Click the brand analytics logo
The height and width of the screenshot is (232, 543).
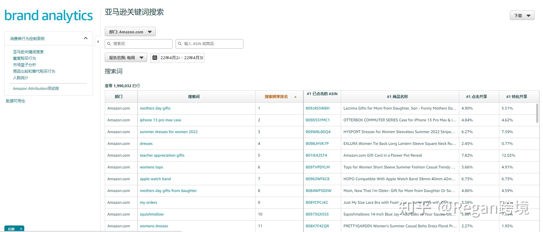(x=49, y=16)
